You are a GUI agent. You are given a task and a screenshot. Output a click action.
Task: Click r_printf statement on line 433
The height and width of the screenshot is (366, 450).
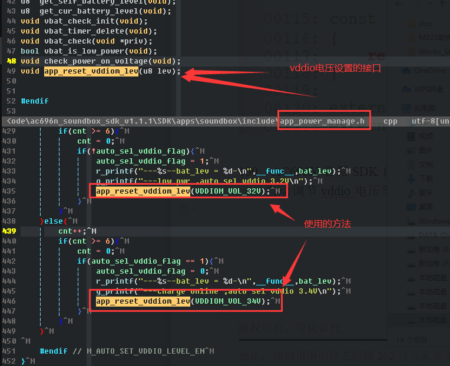[219, 171]
